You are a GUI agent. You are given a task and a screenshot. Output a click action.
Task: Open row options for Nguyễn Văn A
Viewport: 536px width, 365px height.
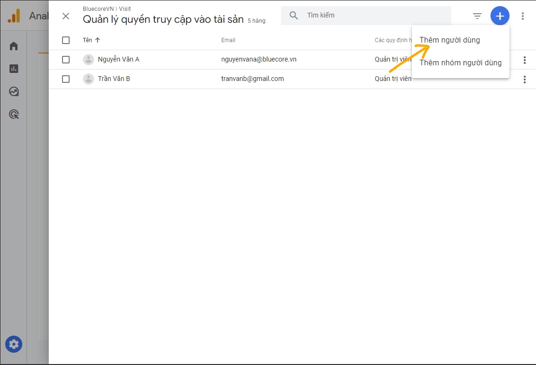[x=524, y=60]
